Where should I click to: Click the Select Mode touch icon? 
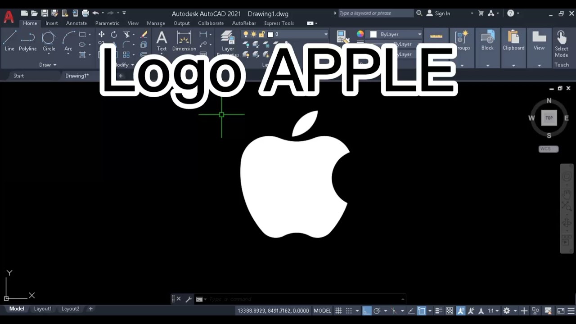(561, 44)
